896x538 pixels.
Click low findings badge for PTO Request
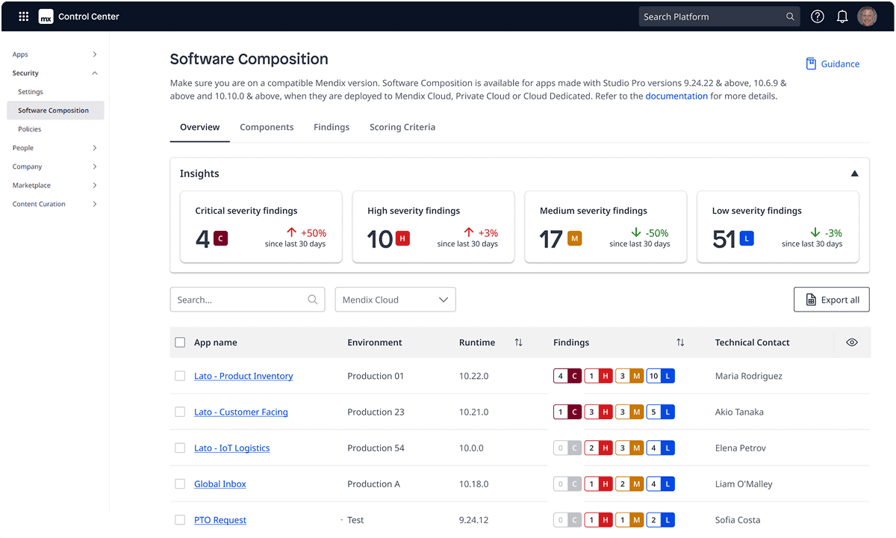pos(660,519)
